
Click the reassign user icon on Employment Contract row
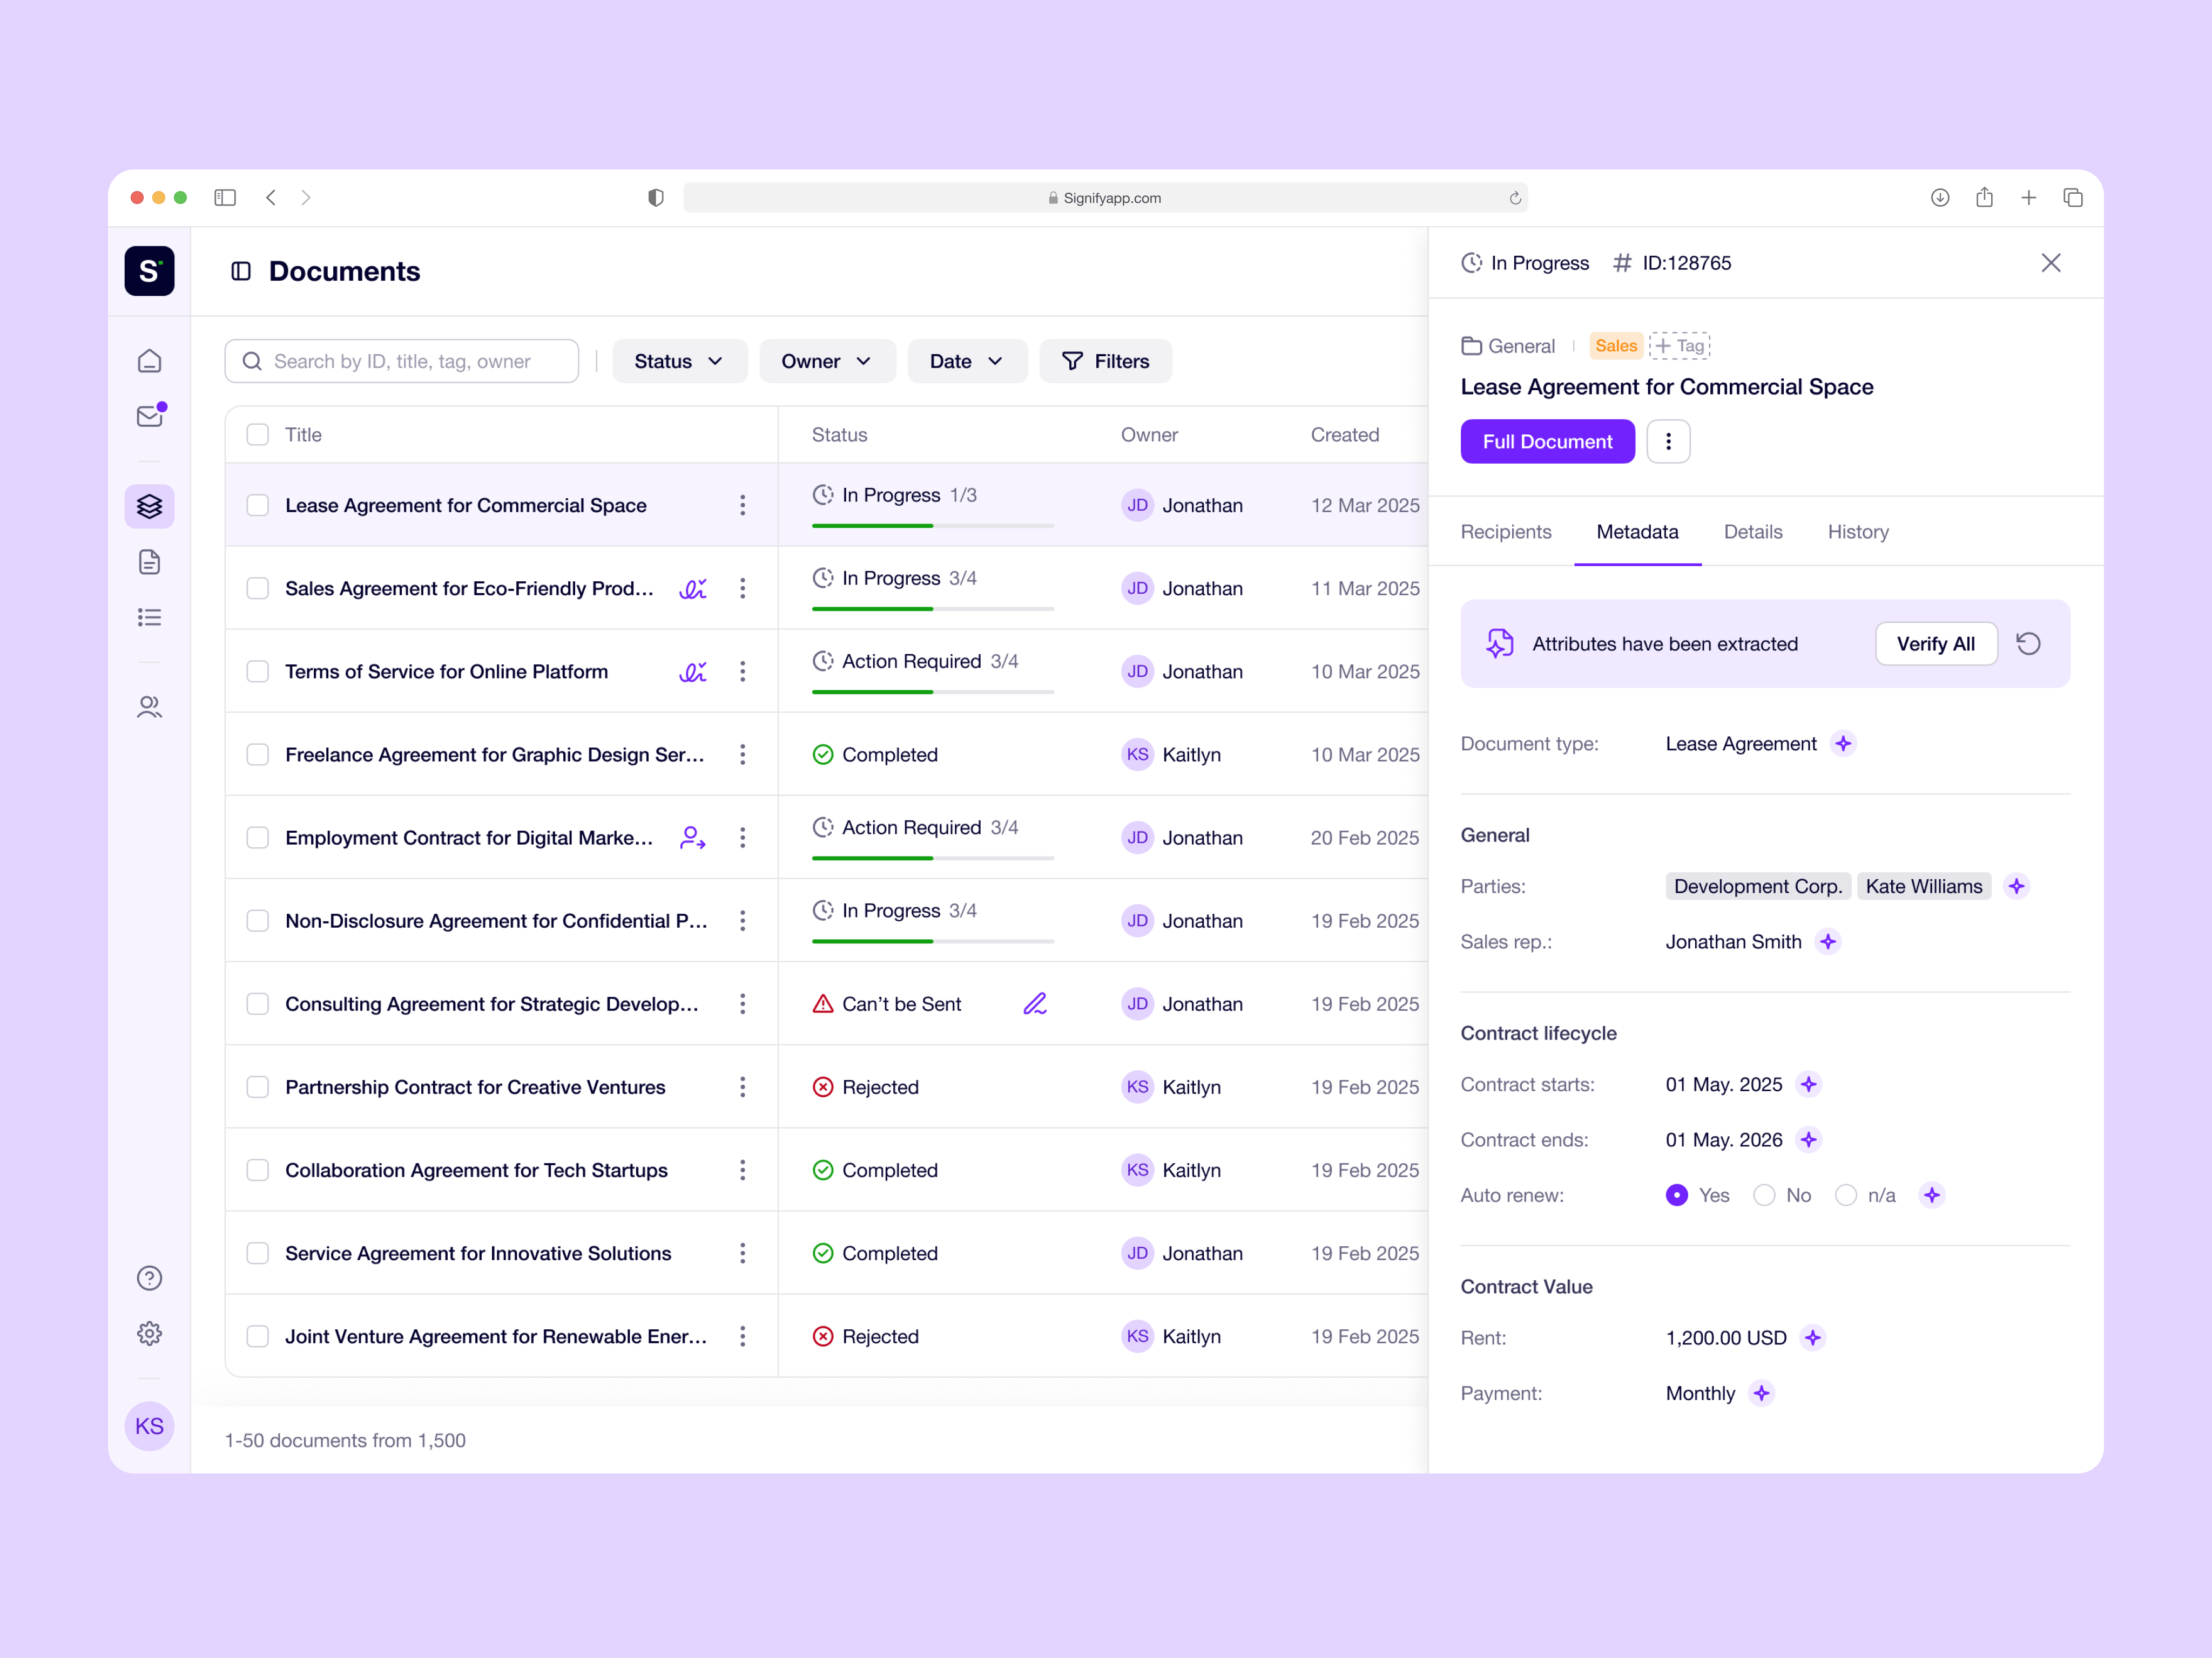[x=693, y=838]
